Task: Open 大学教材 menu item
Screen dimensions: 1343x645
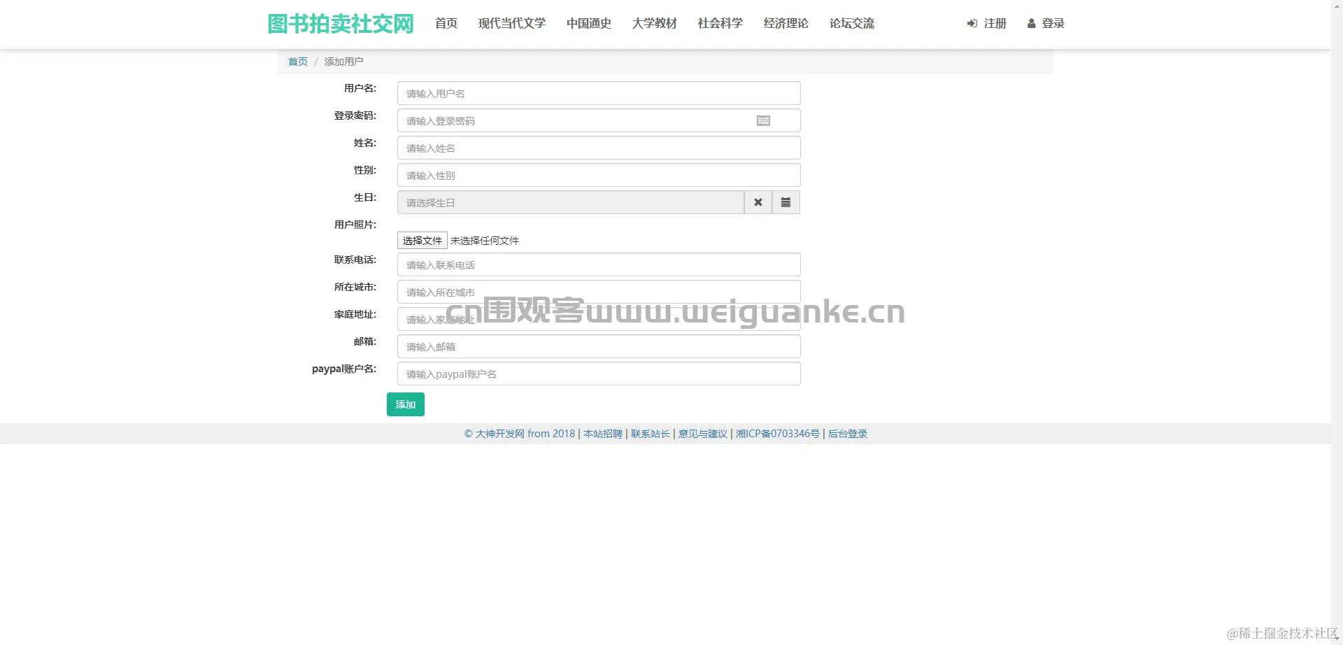Action: coord(655,24)
